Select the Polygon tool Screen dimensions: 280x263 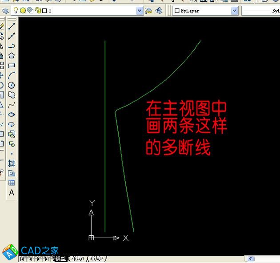click(x=12, y=56)
